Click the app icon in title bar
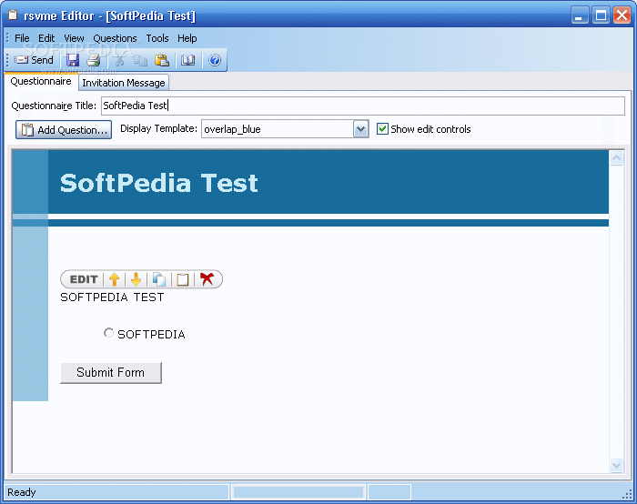Image resolution: width=637 pixels, height=504 pixels. coord(13,15)
